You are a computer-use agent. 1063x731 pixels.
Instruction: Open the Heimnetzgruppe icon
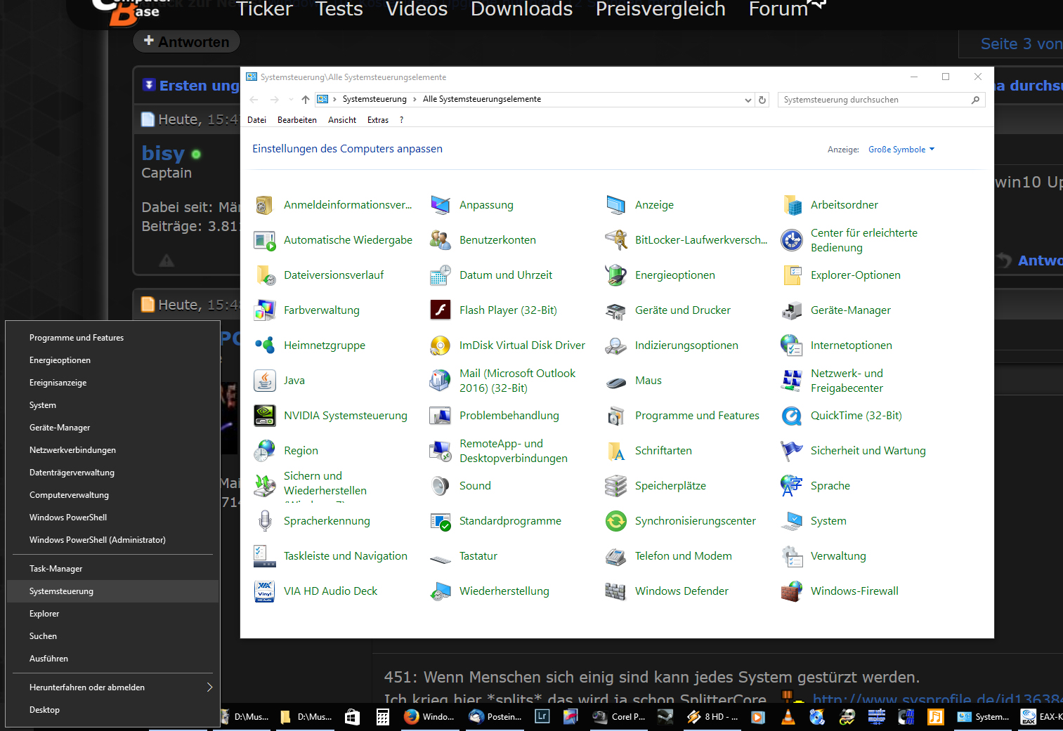click(x=265, y=345)
